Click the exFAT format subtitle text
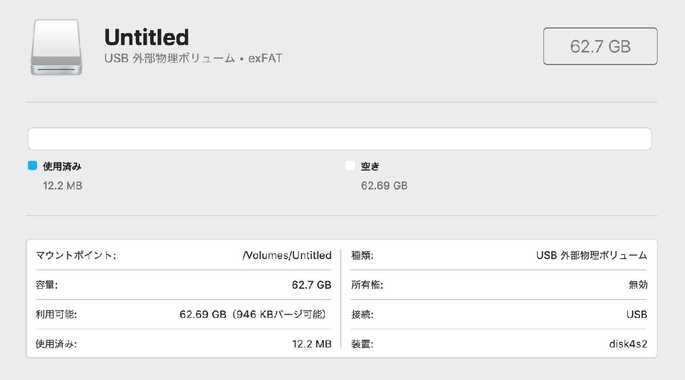 [x=265, y=58]
